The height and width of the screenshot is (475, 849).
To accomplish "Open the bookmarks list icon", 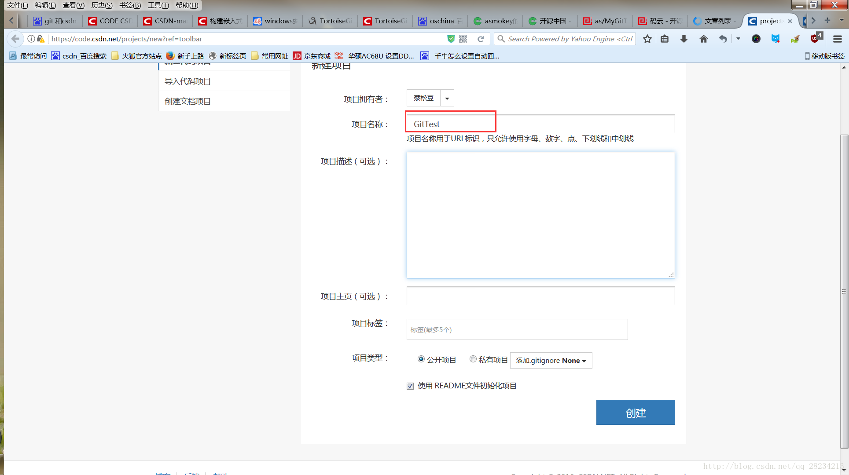I will coord(665,39).
